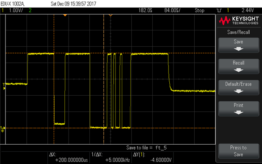Open the Save softkey menu
This screenshot has height=164, width=262.
pyautogui.click(x=239, y=45)
